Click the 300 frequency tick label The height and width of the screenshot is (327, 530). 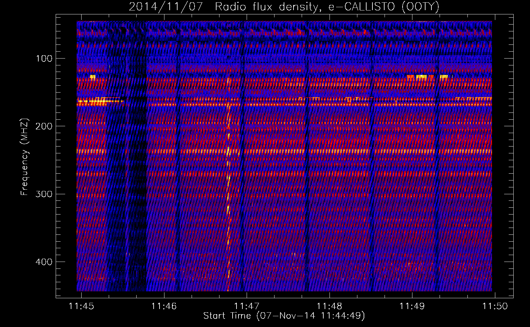44,194
